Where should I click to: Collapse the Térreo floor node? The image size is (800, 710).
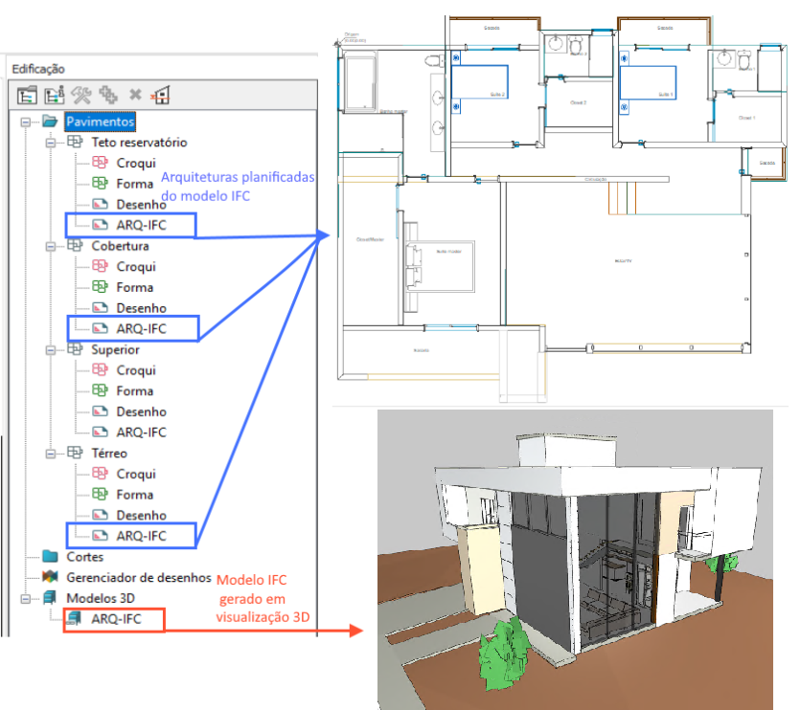click(50, 454)
